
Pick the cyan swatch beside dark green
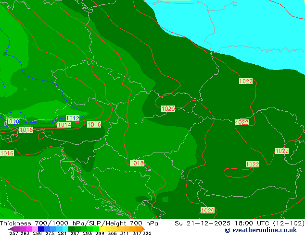click(65, 229)
